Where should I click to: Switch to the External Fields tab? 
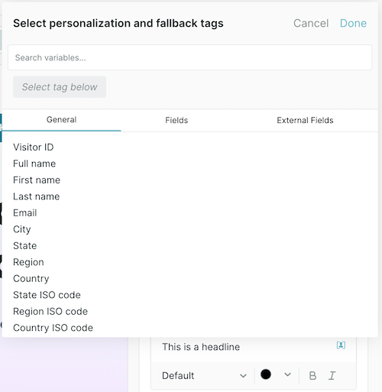pyautogui.click(x=305, y=120)
